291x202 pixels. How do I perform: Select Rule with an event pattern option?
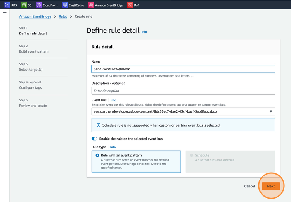[x=97, y=155]
